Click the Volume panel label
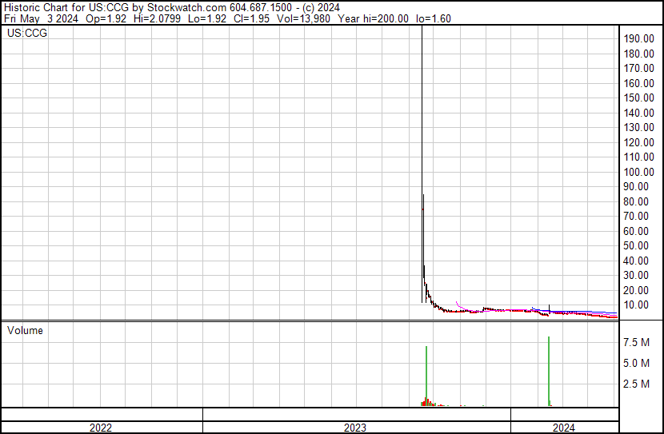Screen dimensions: 664x434 pos(25,330)
